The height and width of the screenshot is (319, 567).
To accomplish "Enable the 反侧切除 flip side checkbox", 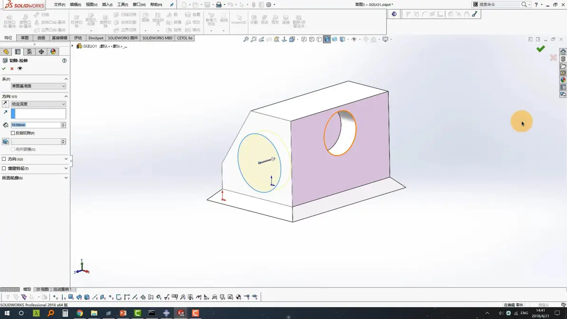I will point(13,133).
